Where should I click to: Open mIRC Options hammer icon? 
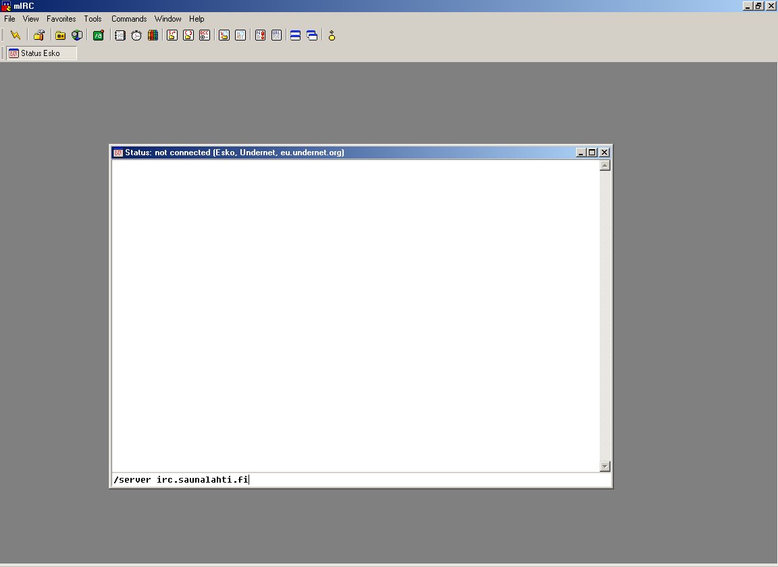click(39, 35)
